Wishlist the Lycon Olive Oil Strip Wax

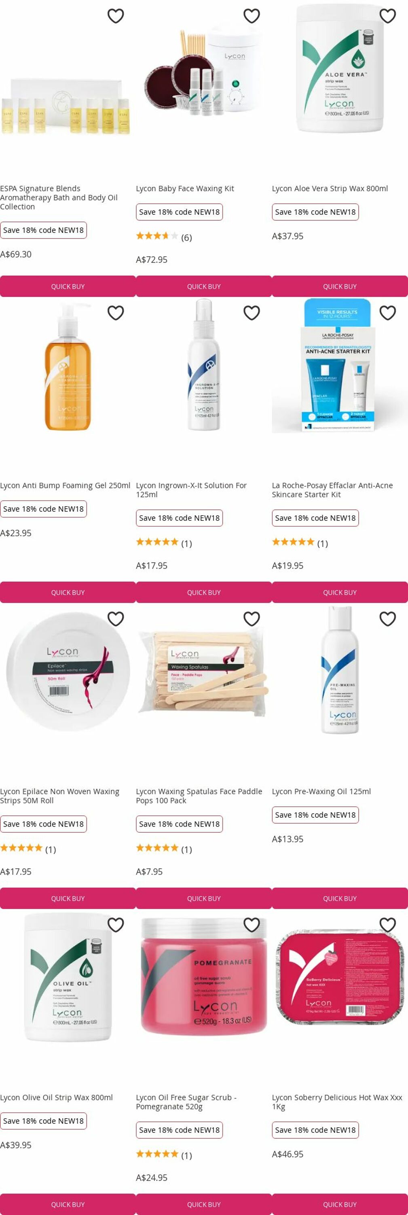115,925
